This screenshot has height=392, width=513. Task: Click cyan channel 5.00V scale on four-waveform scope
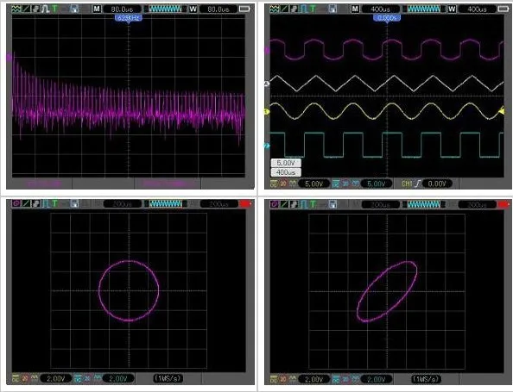[x=376, y=184]
